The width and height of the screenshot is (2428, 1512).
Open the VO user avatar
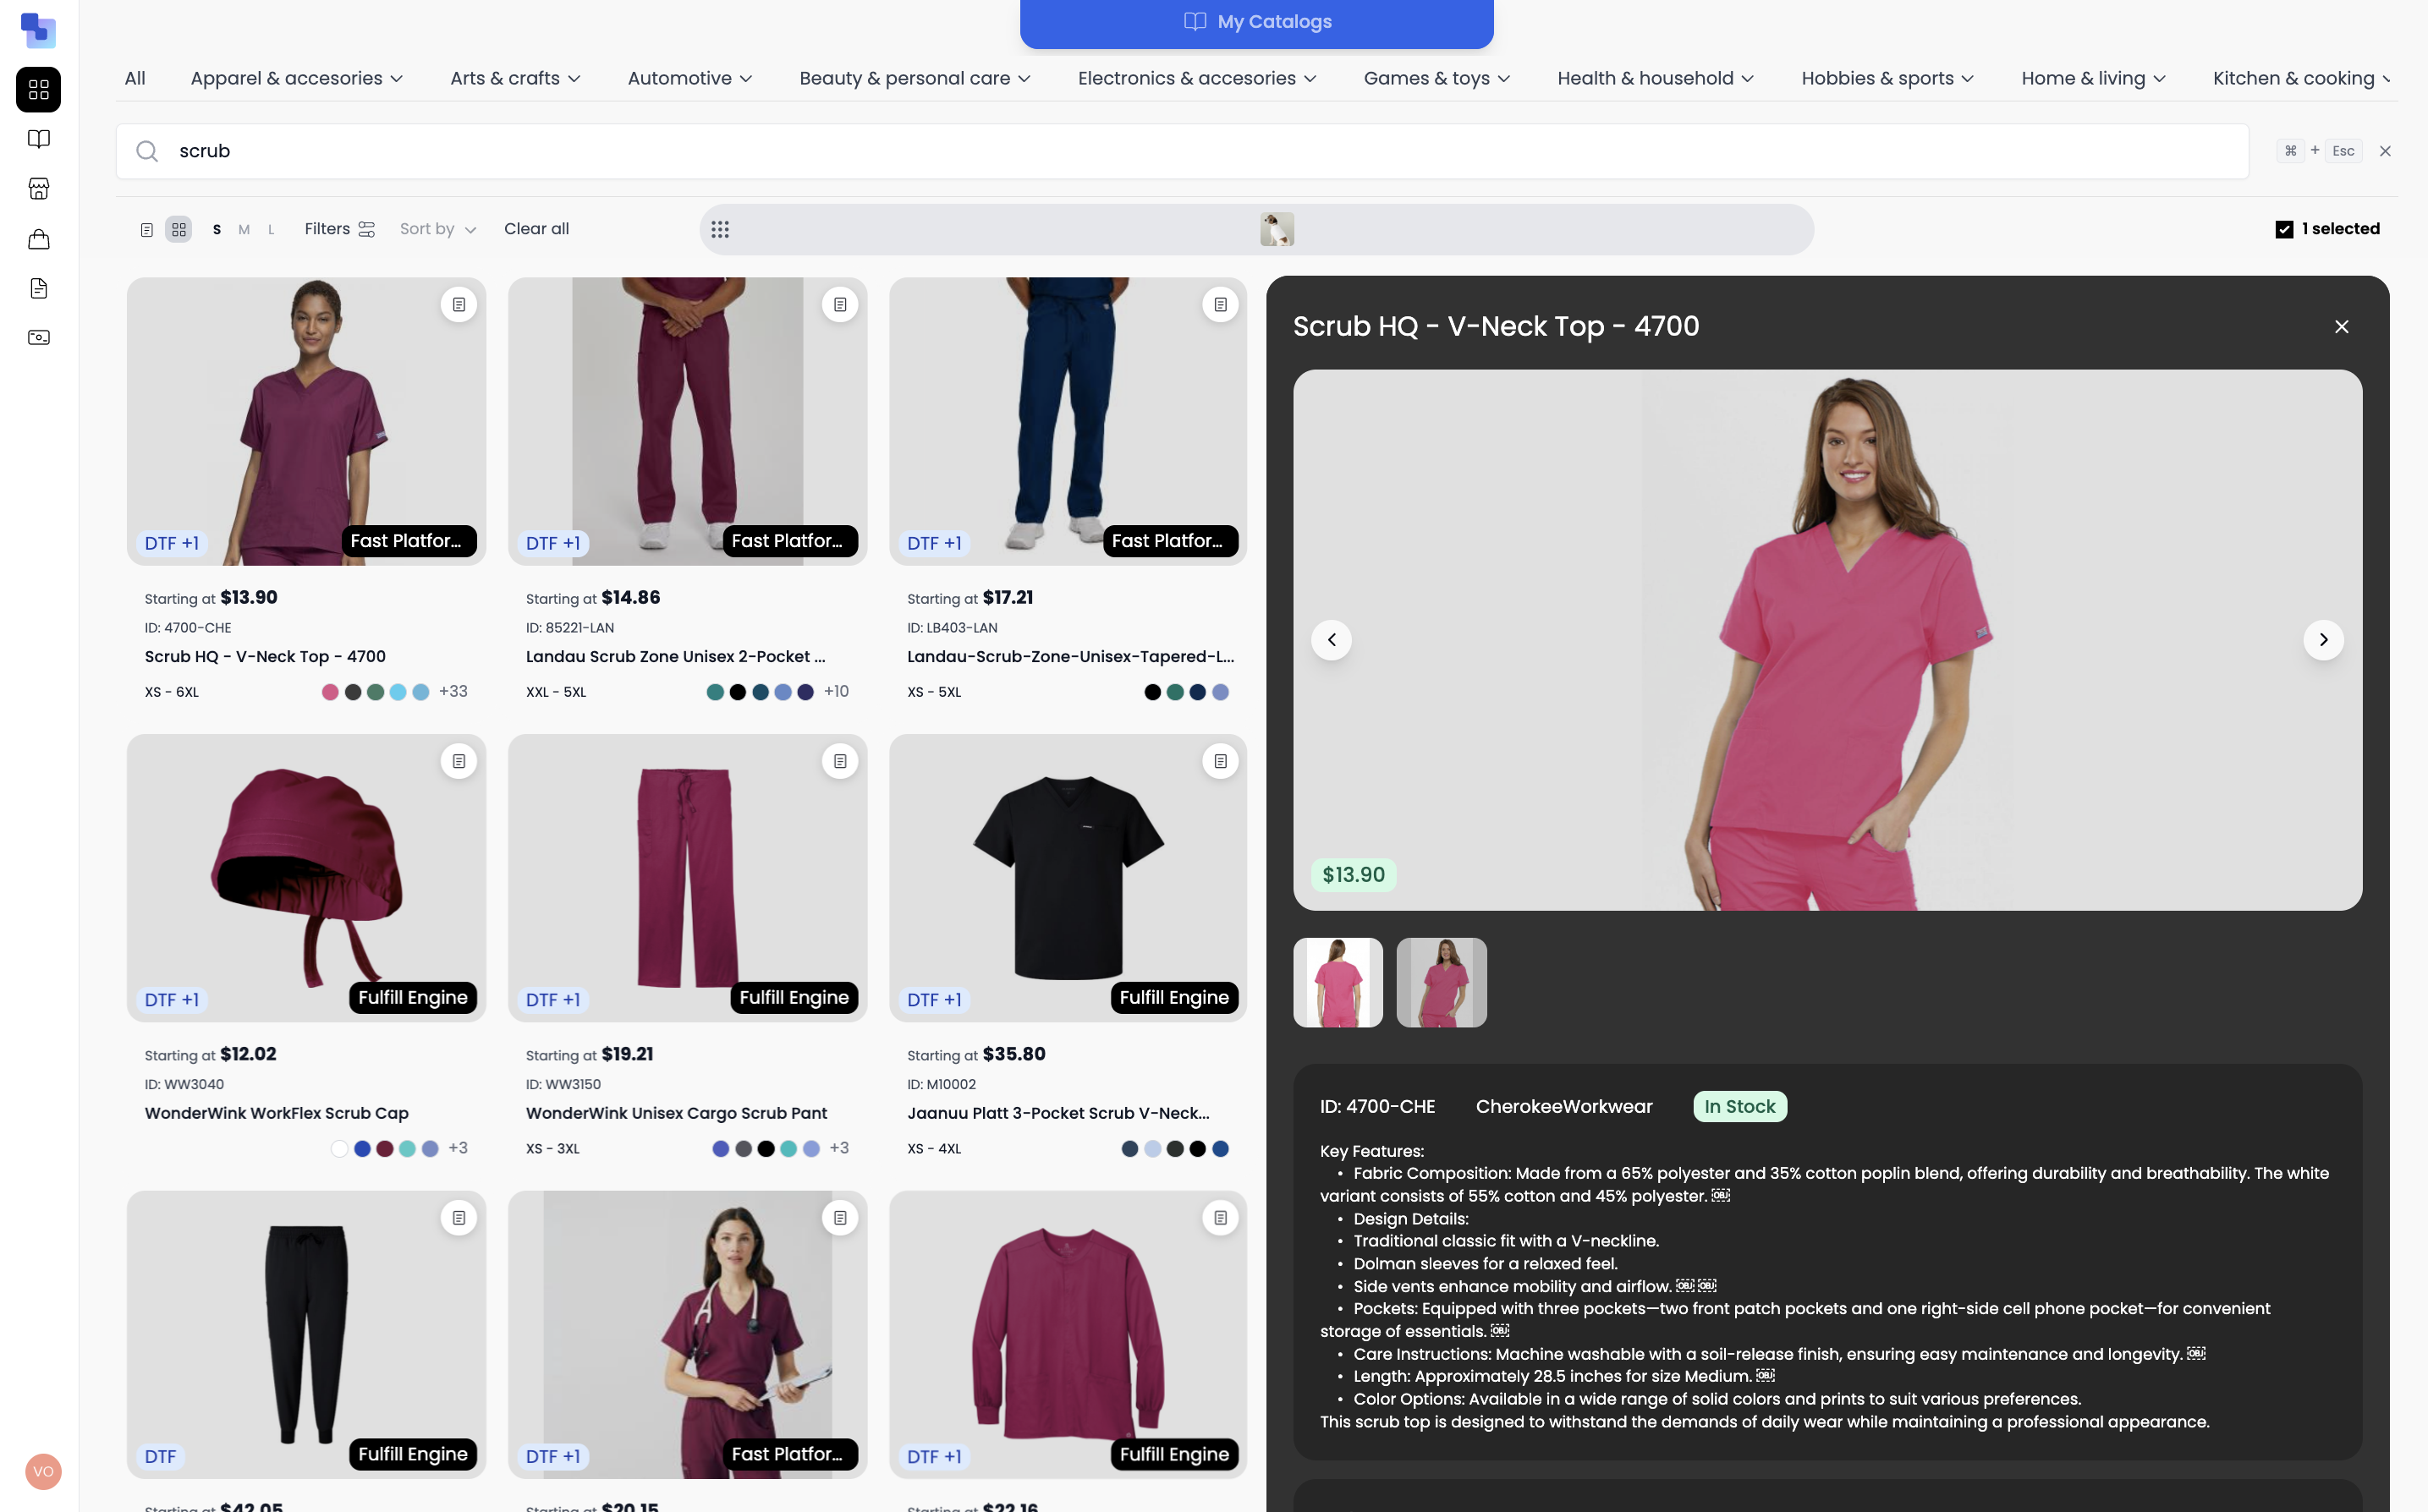point(43,1471)
